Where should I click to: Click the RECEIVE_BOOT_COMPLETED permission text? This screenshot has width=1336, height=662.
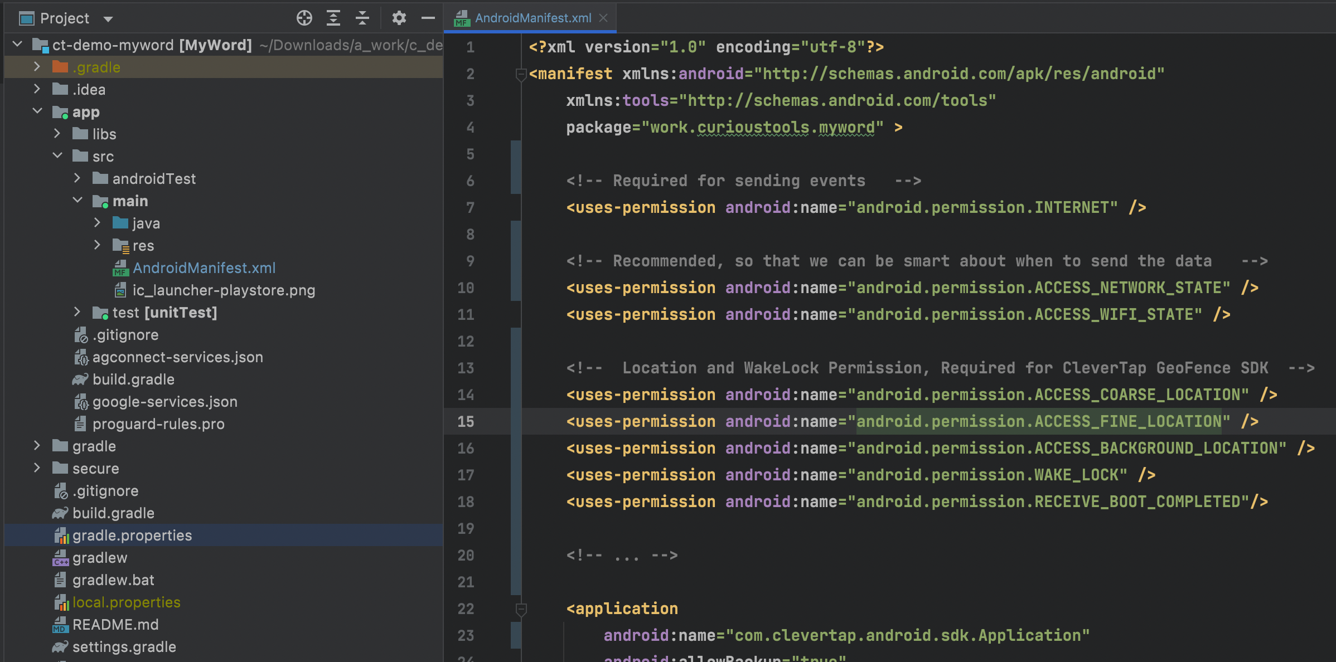tap(1048, 502)
